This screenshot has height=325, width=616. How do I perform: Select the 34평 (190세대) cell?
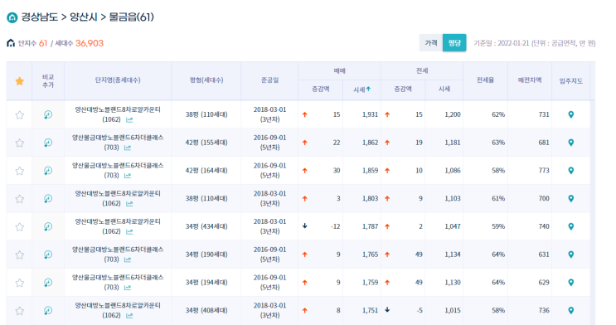[x=206, y=255]
